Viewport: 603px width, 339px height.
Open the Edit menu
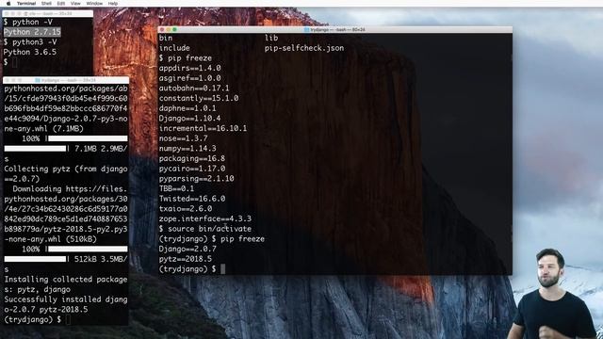tap(60, 3)
